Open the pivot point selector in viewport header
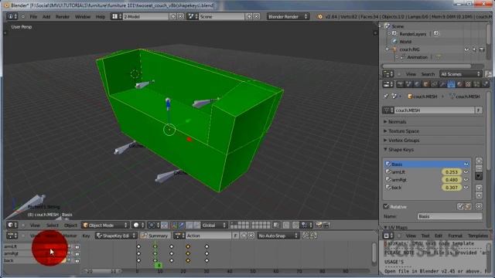 point(153,225)
